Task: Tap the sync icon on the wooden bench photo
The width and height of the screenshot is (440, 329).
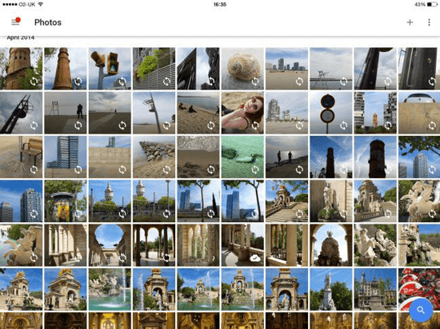Action: tap(34, 169)
